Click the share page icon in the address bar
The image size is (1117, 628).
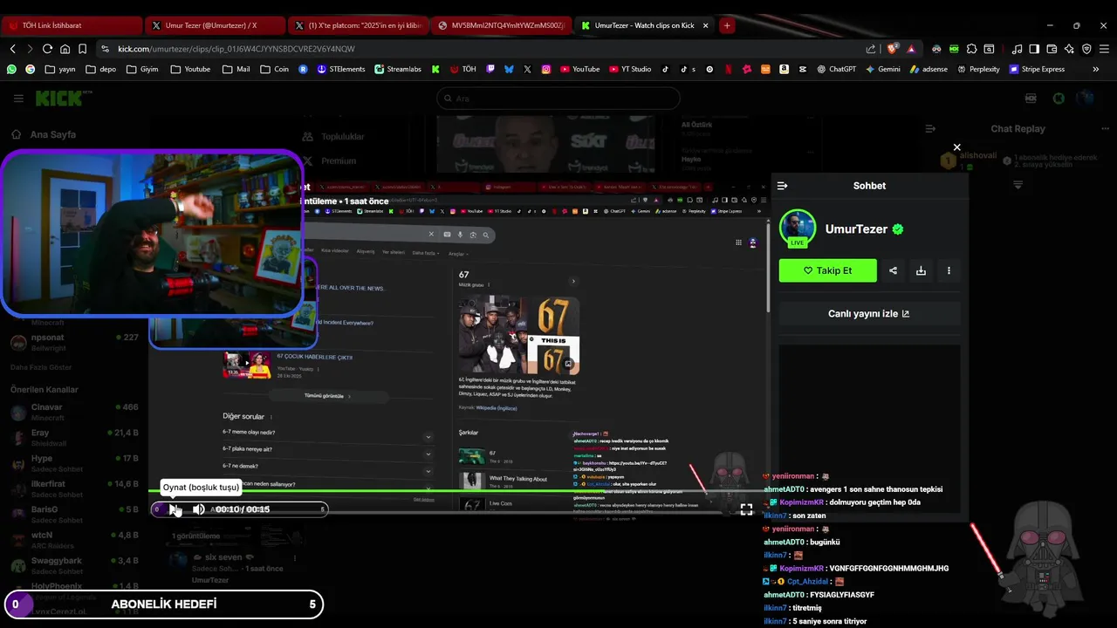pyautogui.click(x=871, y=49)
